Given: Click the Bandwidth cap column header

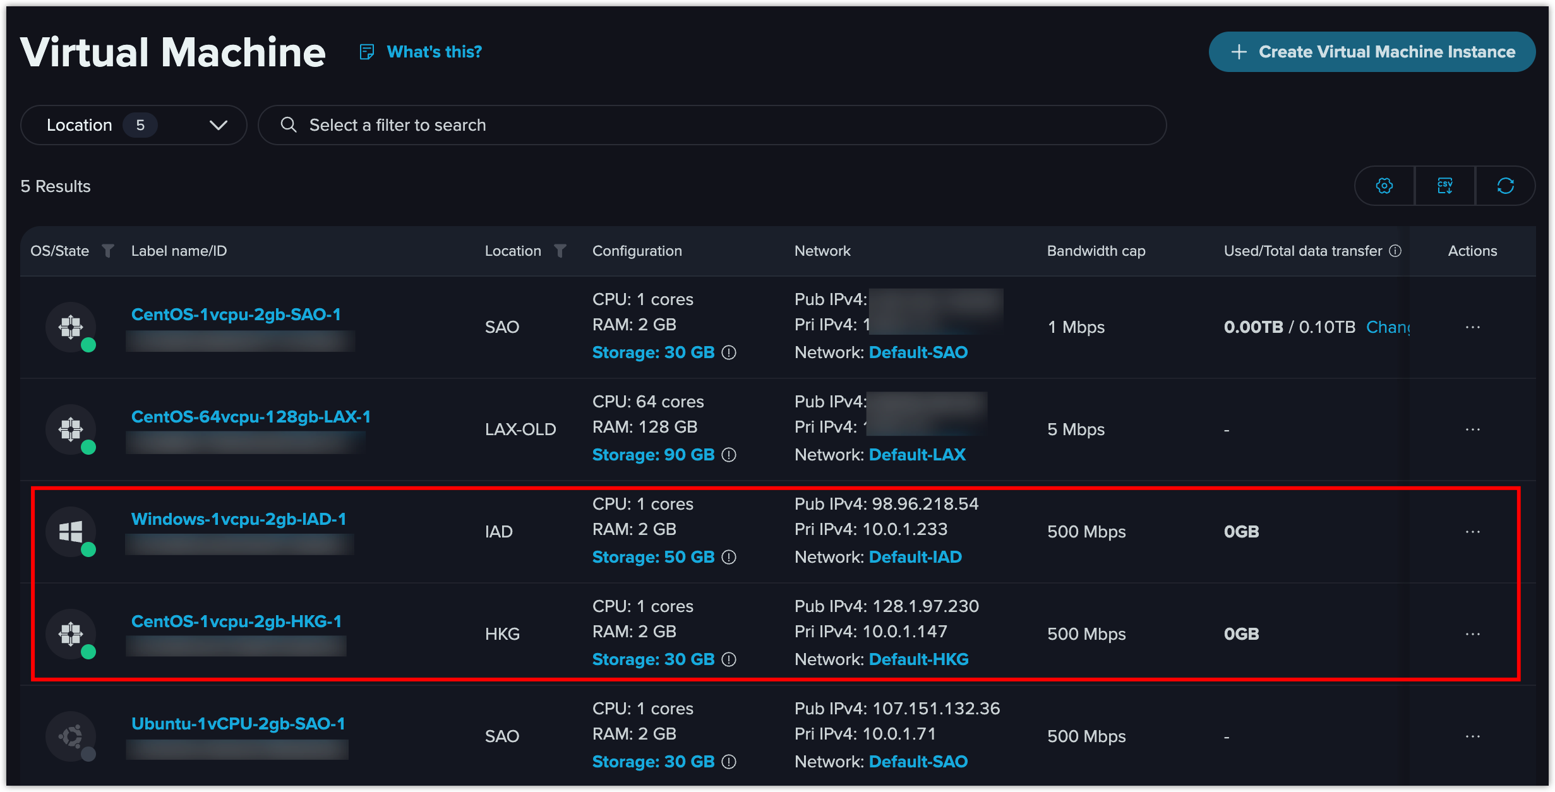Looking at the screenshot, I should pos(1096,251).
